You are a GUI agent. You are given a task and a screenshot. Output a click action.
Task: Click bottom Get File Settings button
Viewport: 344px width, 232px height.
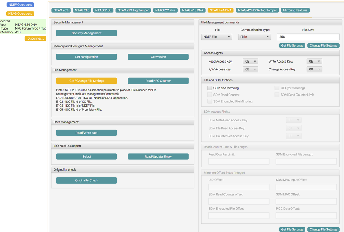(x=292, y=229)
